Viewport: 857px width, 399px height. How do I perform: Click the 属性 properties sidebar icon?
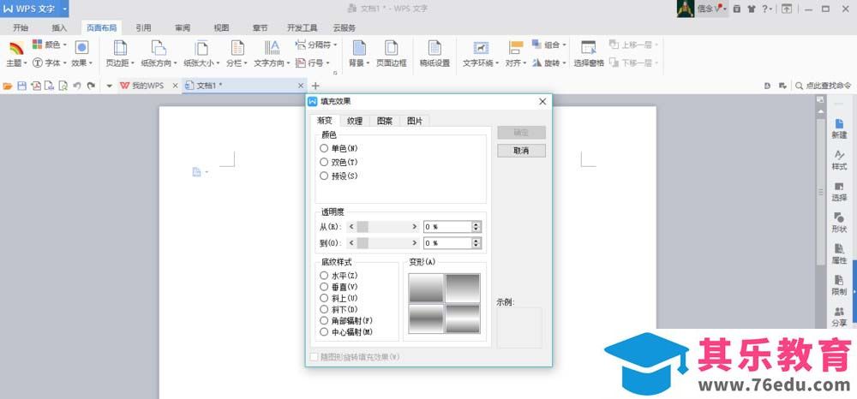coord(839,249)
